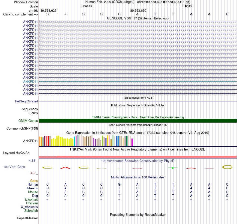Click the Rhesus species label

[x=32, y=188]
